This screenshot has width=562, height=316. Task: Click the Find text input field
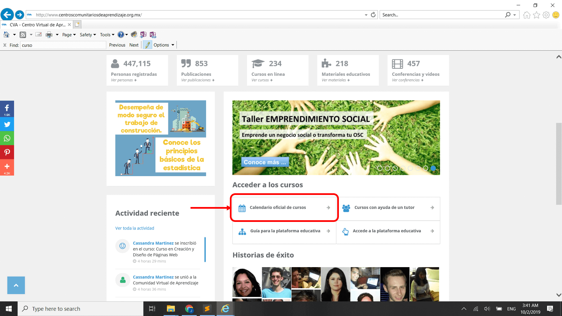(63, 45)
